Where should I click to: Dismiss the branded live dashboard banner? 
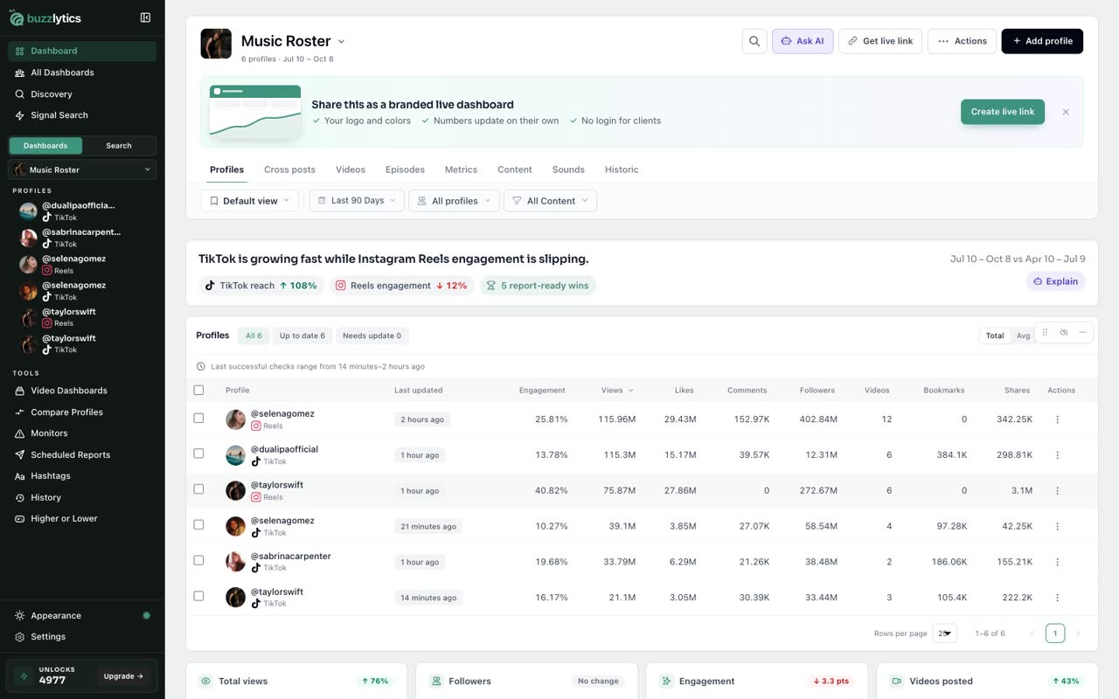1066,112
